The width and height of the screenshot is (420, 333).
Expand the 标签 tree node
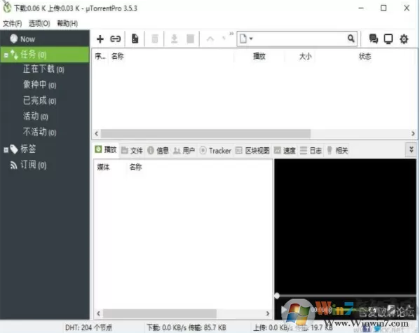6,150
